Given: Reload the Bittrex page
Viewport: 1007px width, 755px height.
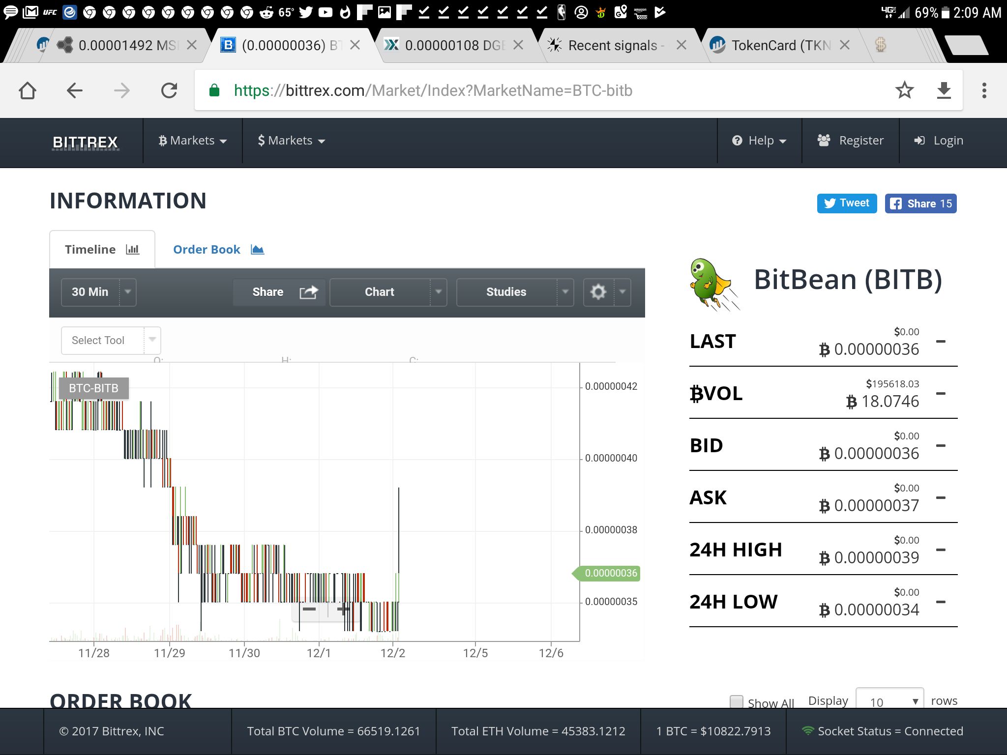Looking at the screenshot, I should (x=169, y=90).
